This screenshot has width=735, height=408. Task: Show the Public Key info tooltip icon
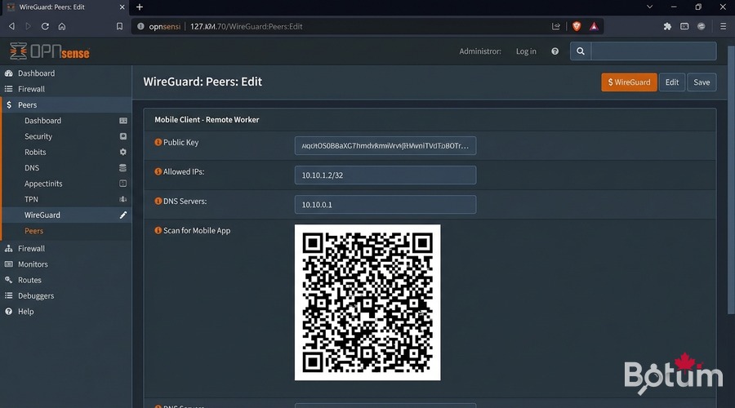(158, 142)
